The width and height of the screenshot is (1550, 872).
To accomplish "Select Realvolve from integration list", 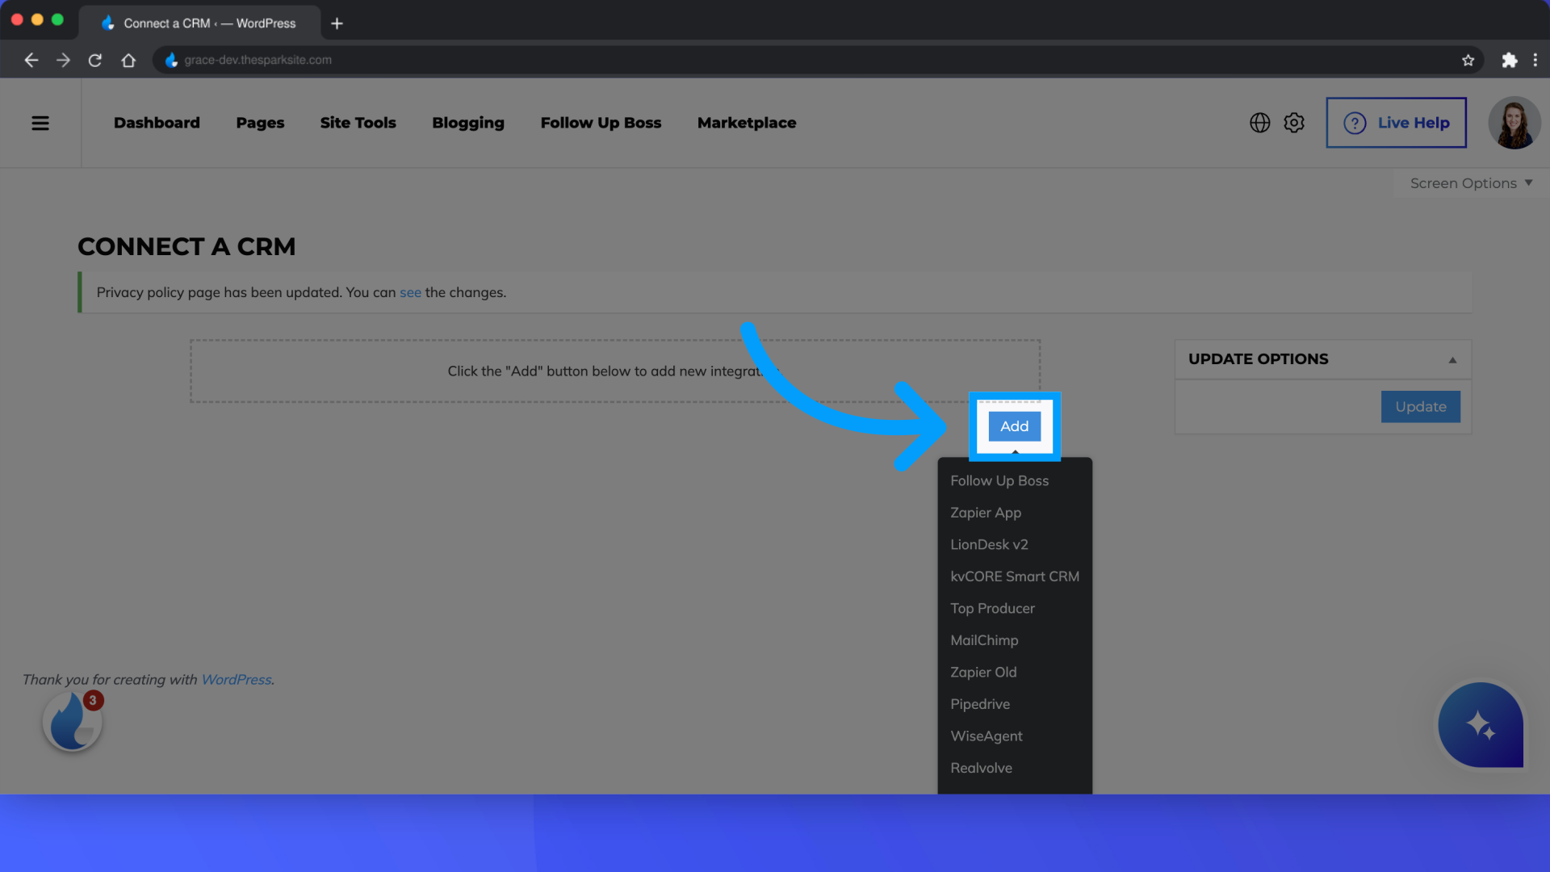I will tap(981, 766).
